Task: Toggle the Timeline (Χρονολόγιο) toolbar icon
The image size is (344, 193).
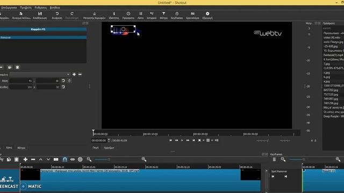Action: click(x=192, y=16)
